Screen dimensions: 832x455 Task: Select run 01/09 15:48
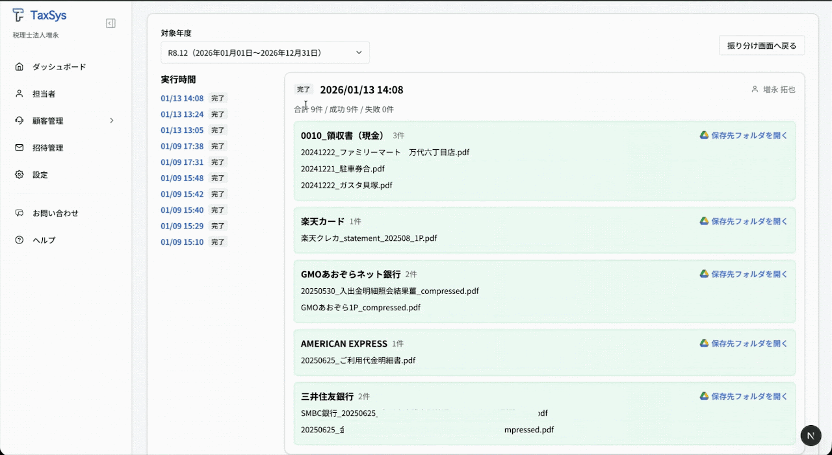[182, 178]
